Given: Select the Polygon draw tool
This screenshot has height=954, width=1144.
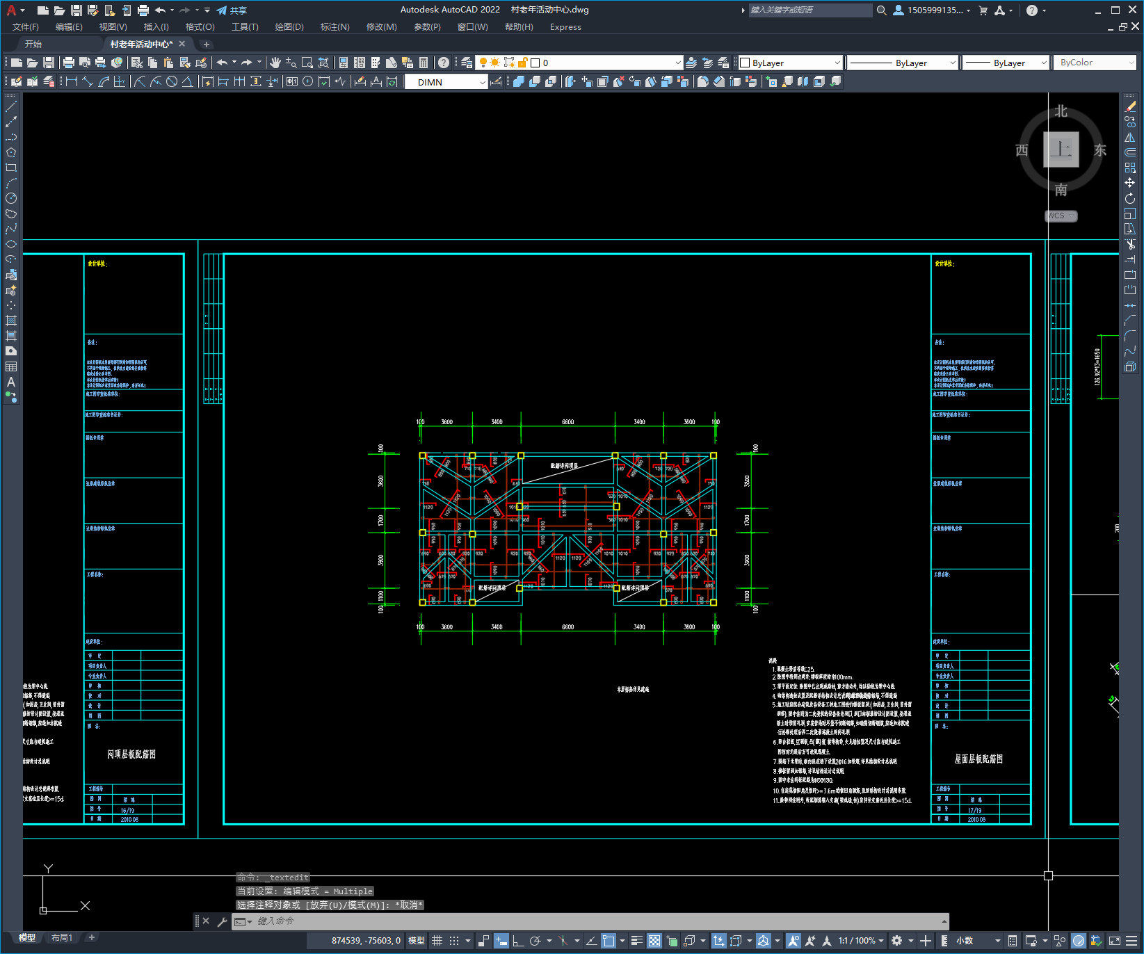Looking at the screenshot, I should [11, 152].
